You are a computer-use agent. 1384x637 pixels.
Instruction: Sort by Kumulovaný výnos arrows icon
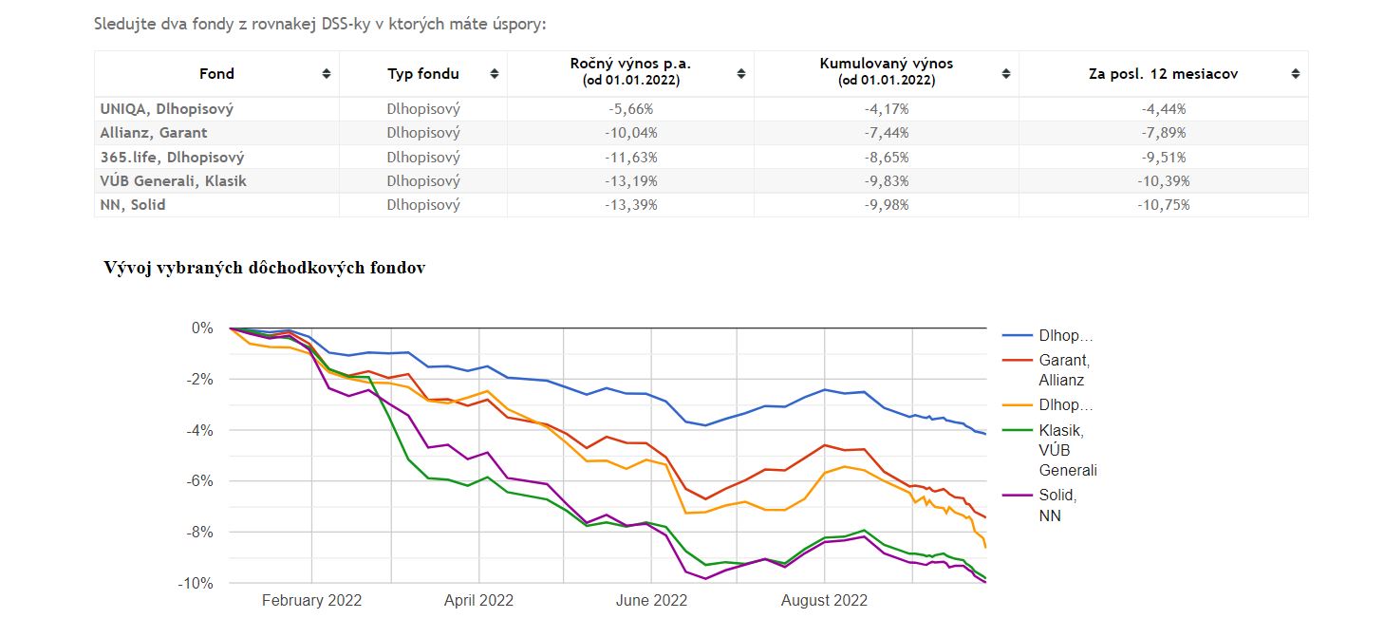coord(1006,74)
